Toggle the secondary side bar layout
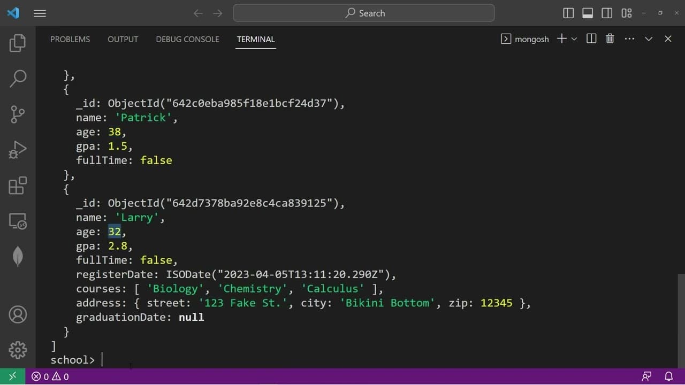 [607, 13]
